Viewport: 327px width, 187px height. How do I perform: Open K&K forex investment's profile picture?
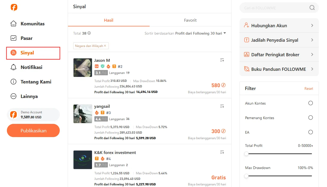[x=83, y=160]
